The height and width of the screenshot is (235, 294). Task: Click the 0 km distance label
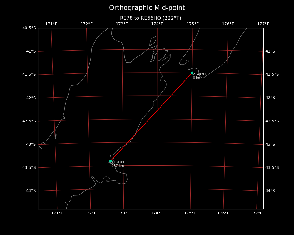pyautogui.click(x=197, y=78)
